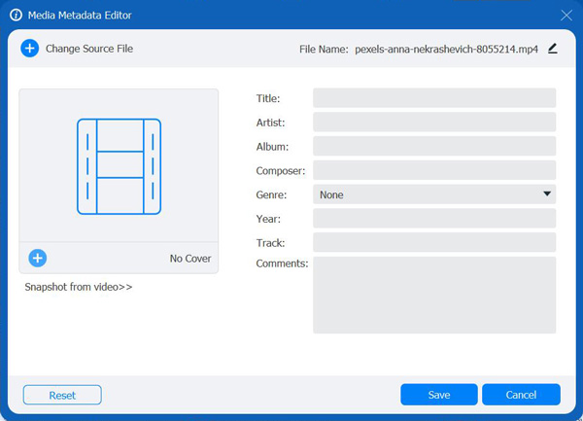Select the Composer input field

point(434,170)
